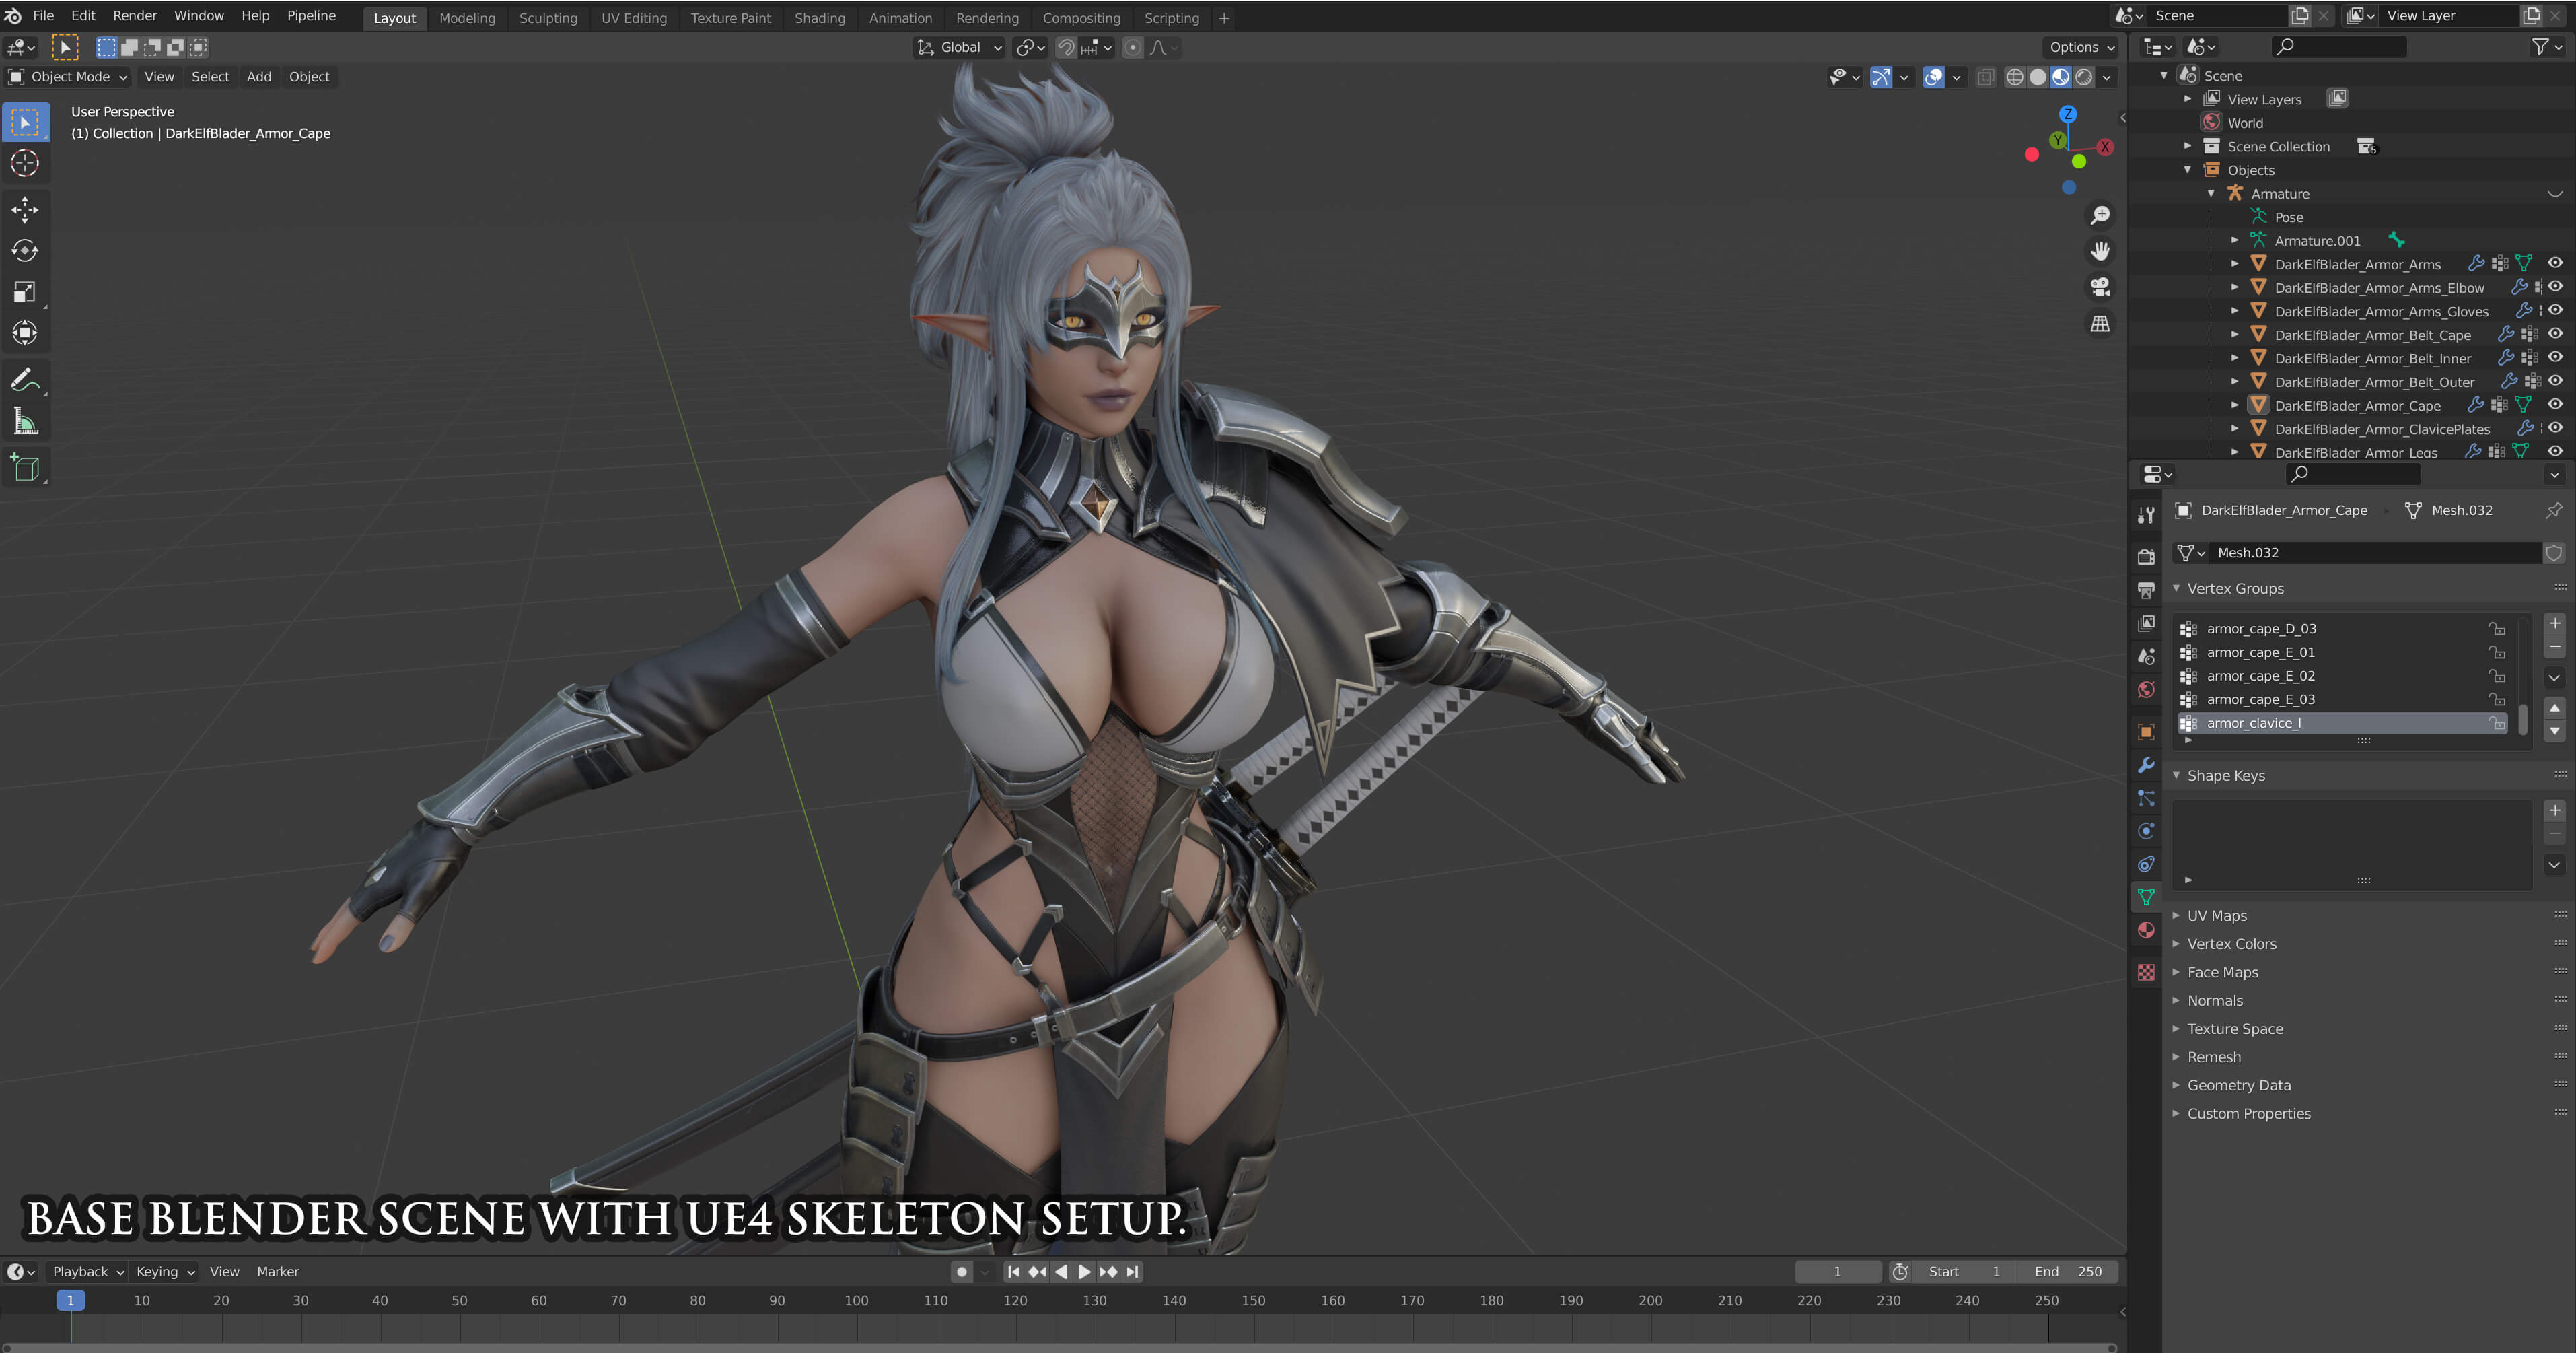
Task: Activate the Scale tool
Action: tap(25, 292)
